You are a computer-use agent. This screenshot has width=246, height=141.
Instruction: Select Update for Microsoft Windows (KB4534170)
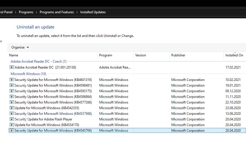[x=127, y=125]
